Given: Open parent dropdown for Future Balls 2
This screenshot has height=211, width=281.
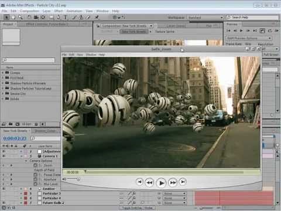Looking at the screenshot, I should 174,203.
